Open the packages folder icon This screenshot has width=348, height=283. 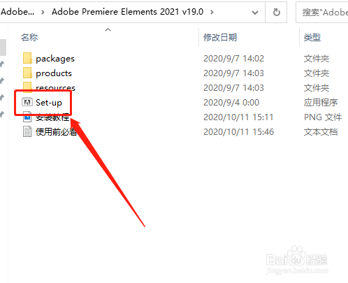(27, 58)
